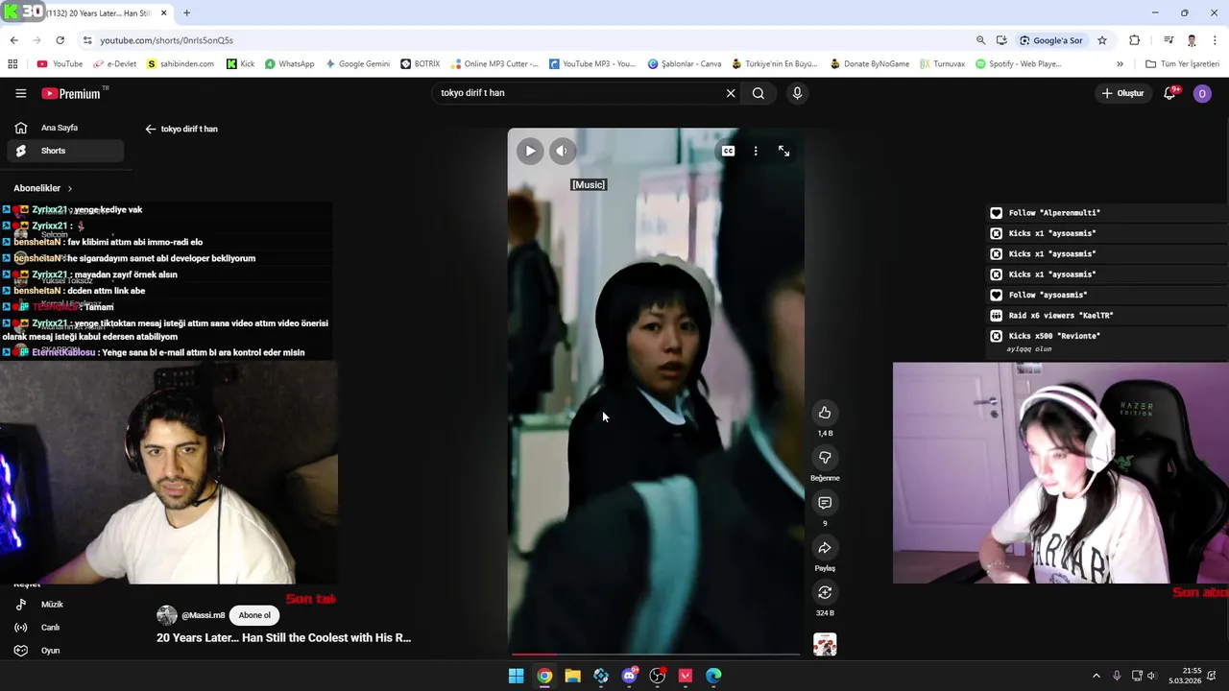Open the Short's sound thumbnail
Viewport: 1229px width, 691px height.
tap(825, 644)
